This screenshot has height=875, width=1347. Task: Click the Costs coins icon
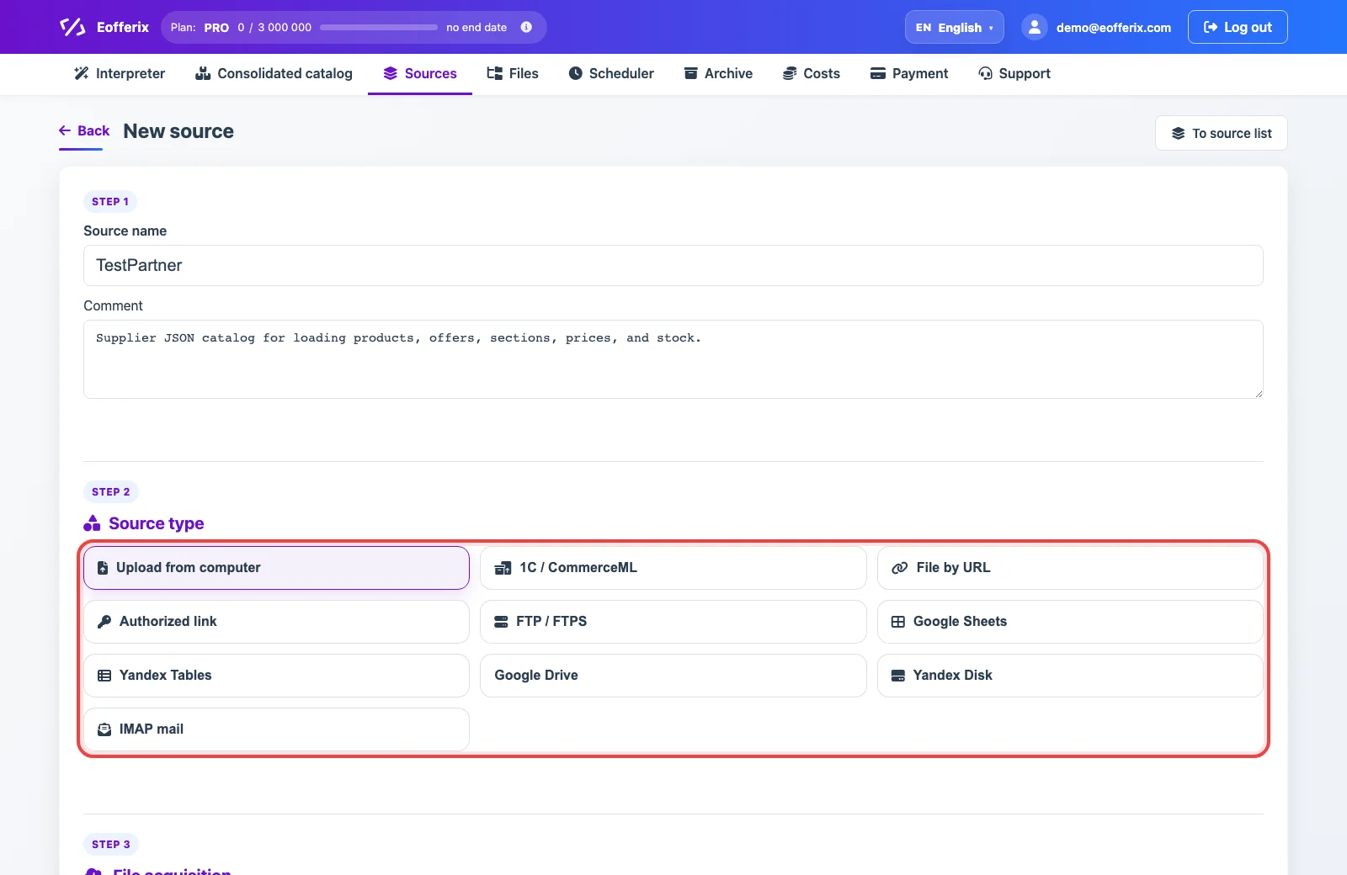pyautogui.click(x=790, y=73)
